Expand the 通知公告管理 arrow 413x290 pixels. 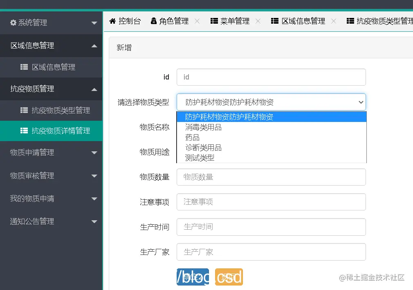click(x=94, y=222)
